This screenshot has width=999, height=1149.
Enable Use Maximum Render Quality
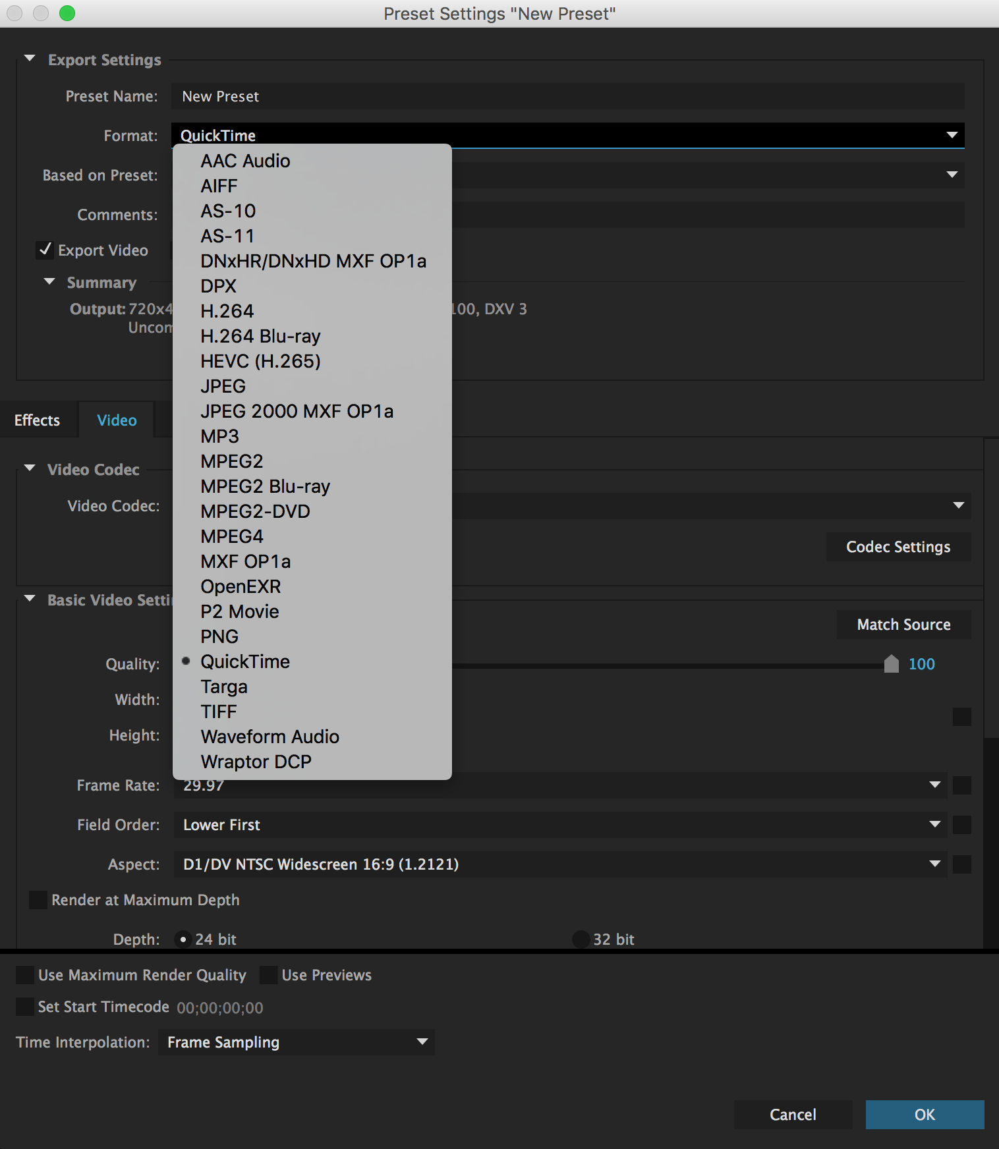tap(25, 975)
